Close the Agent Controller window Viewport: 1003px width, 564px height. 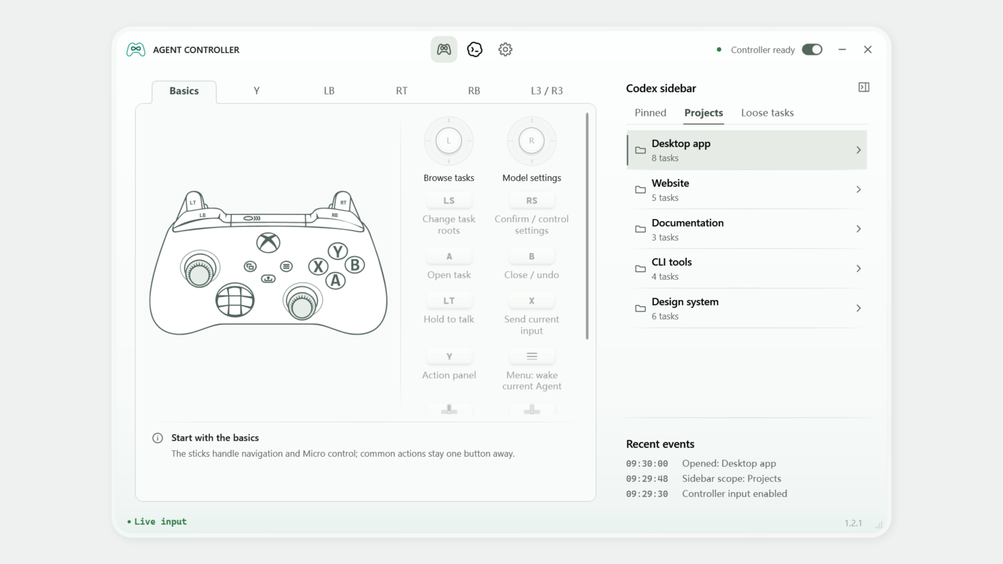click(x=868, y=50)
